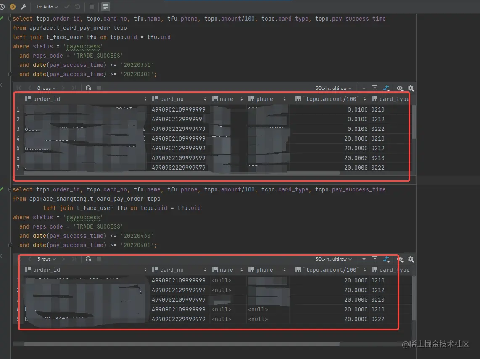480x359 pixels.
Task: Open the 5 rows page size dropdown
Action: pyautogui.click(x=47, y=259)
